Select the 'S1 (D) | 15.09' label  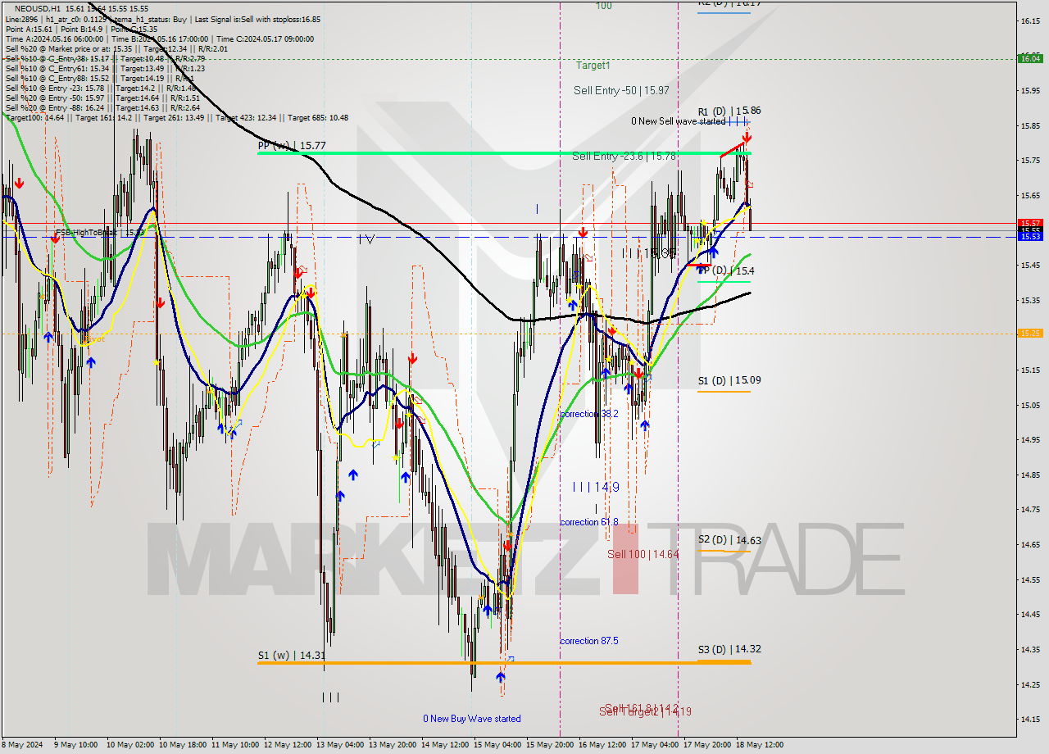tap(729, 380)
